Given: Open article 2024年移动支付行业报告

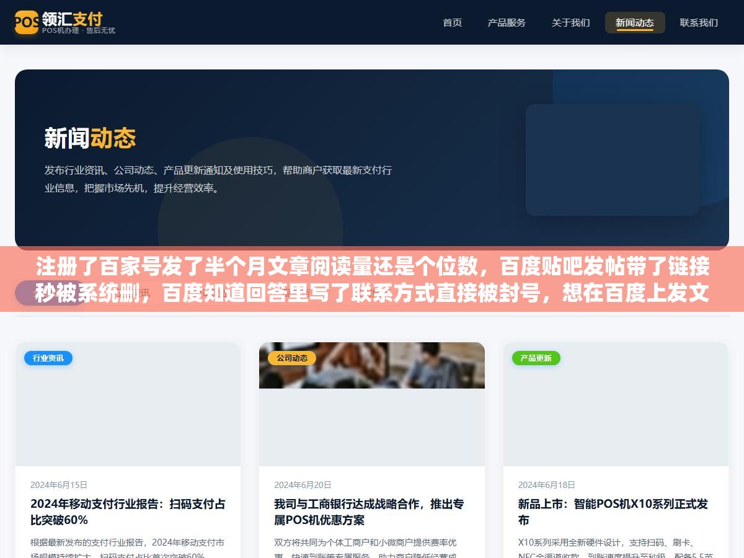Looking at the screenshot, I should click(128, 511).
